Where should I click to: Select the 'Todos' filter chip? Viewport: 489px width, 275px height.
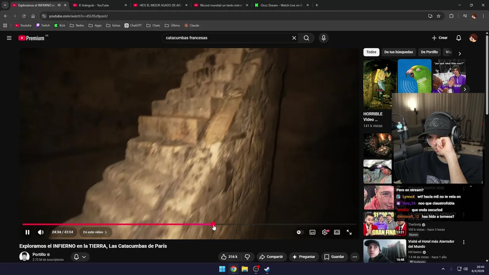pyautogui.click(x=371, y=52)
